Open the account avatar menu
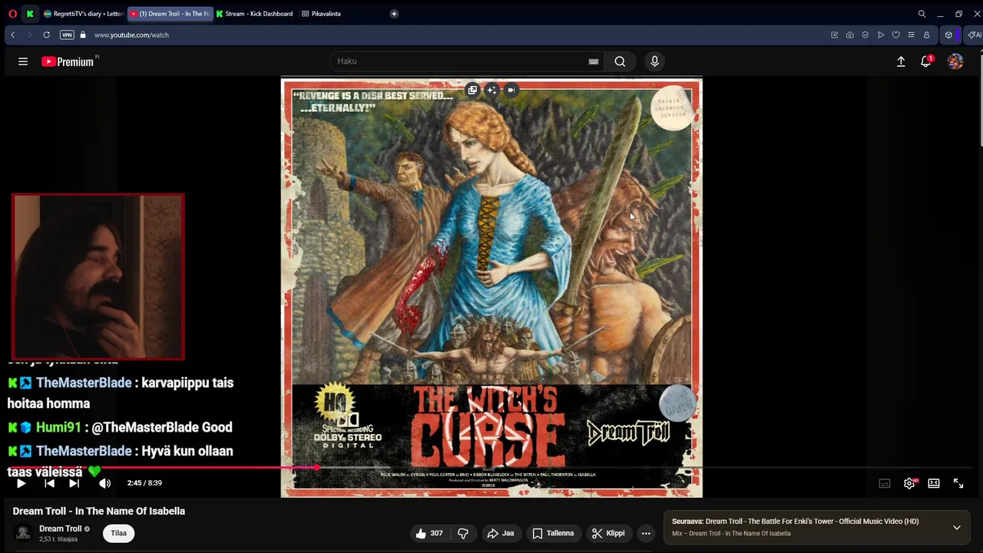The image size is (983, 553). point(955,61)
